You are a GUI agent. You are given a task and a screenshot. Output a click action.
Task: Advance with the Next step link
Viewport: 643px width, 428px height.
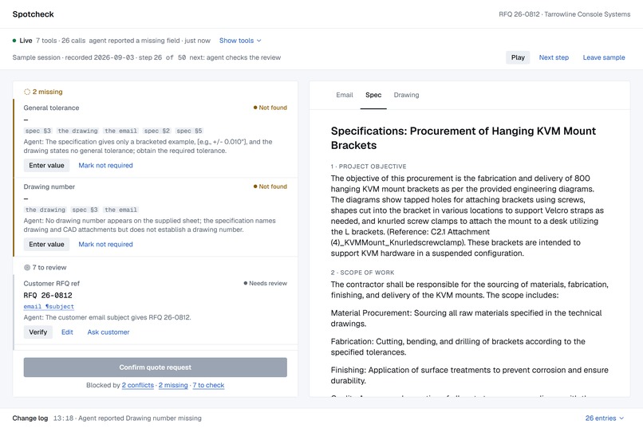[x=554, y=57]
